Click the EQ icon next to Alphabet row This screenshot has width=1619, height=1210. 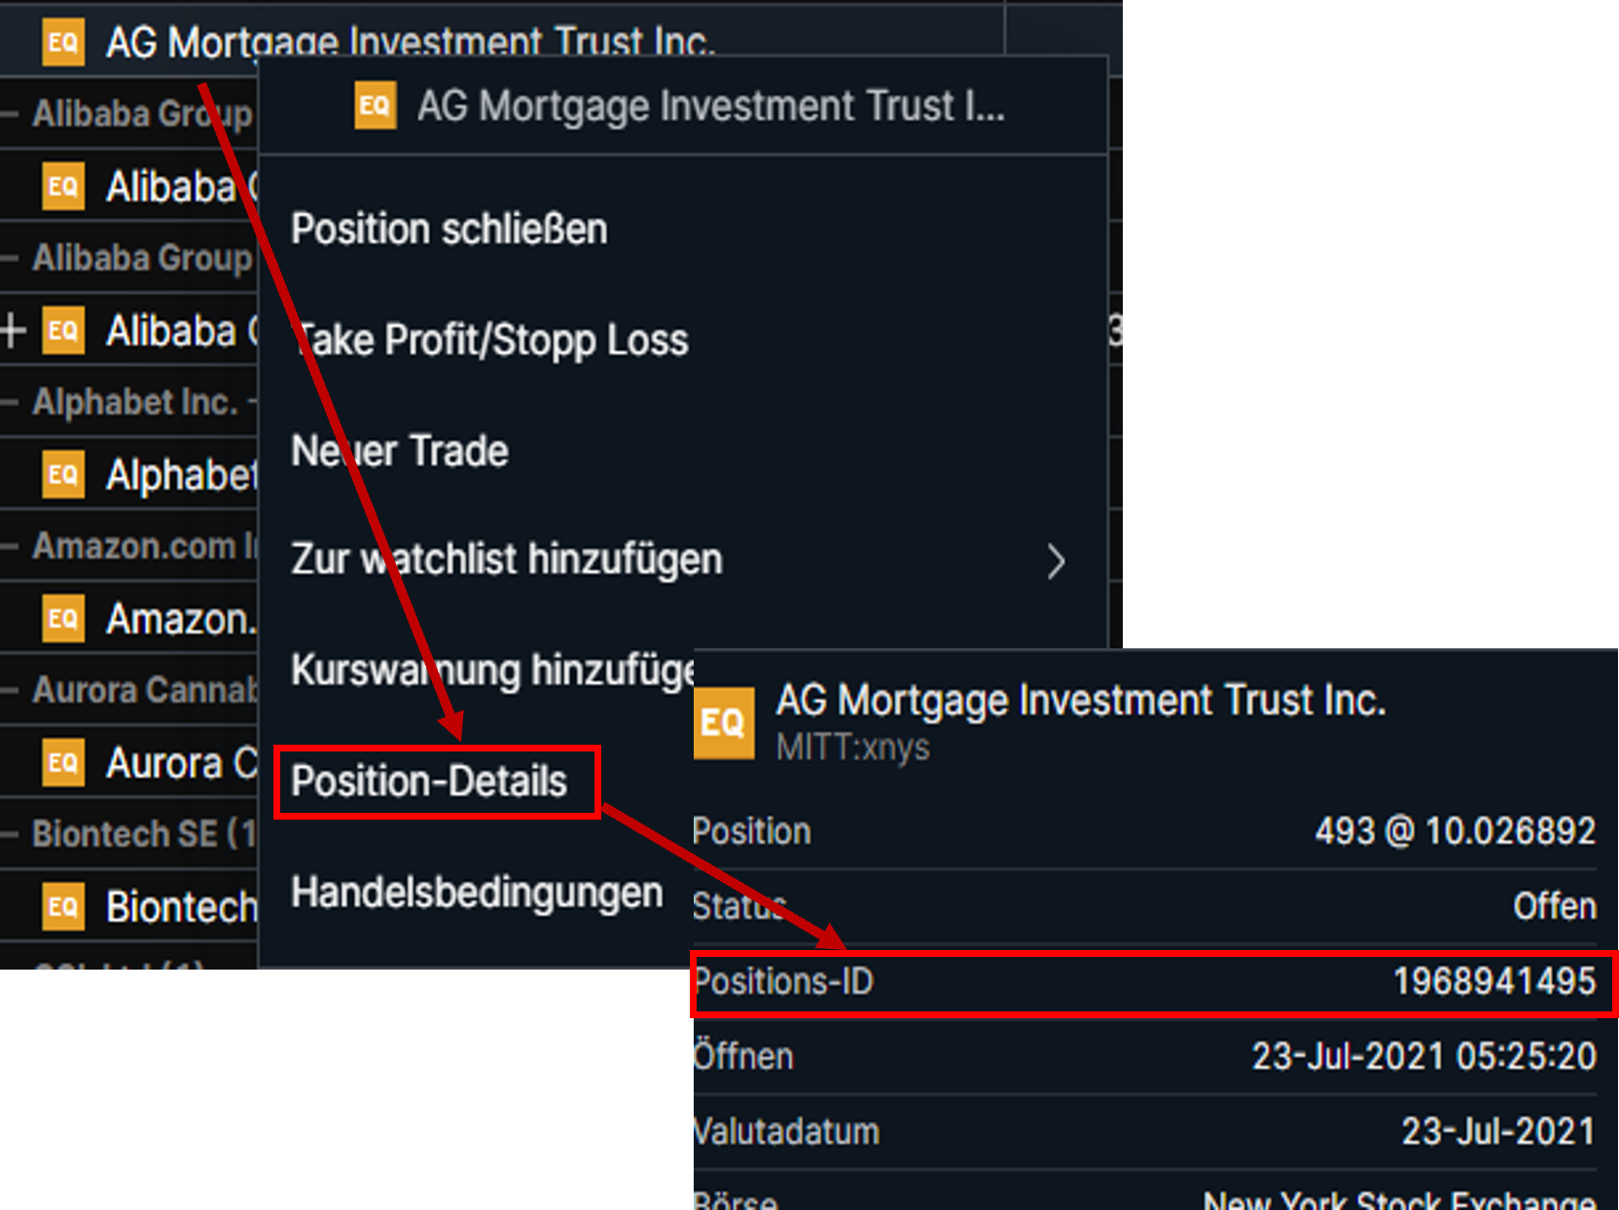[63, 474]
